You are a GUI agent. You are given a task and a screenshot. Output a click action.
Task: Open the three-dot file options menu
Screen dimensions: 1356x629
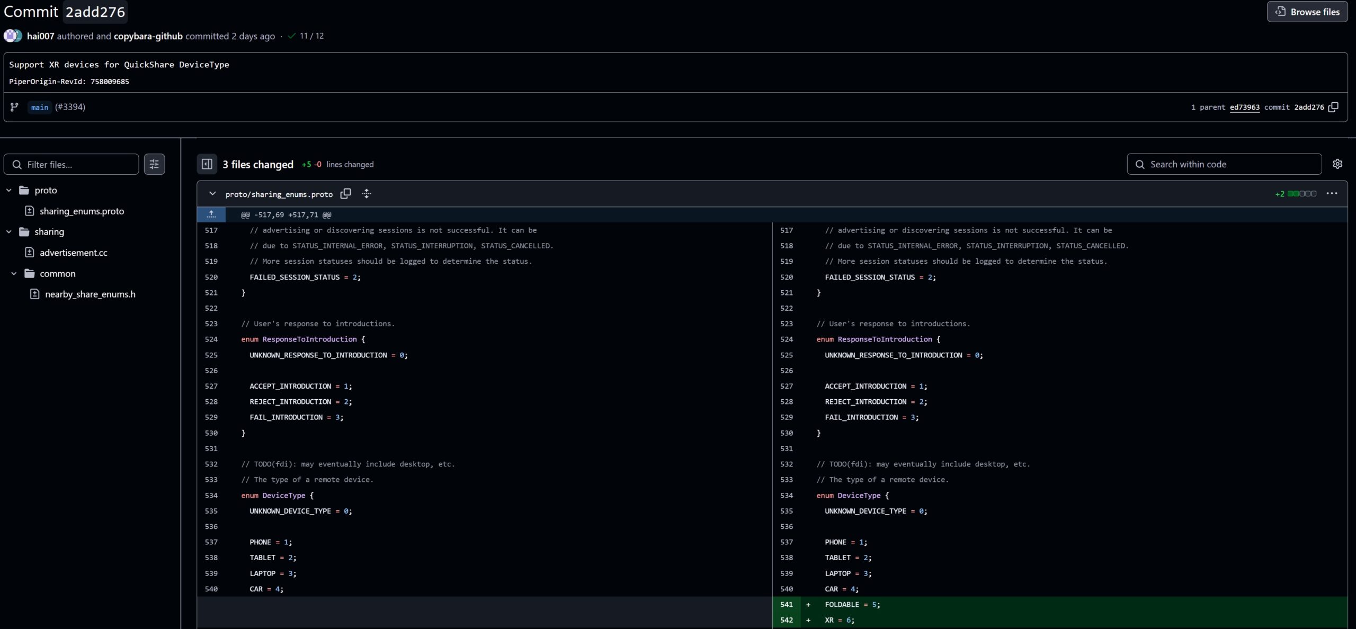click(x=1332, y=194)
